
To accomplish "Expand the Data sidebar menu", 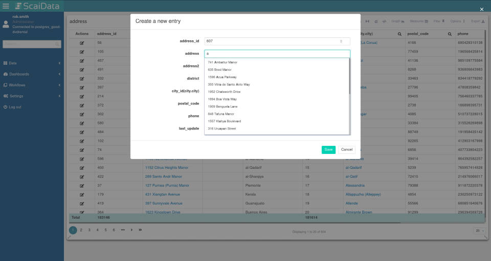I will click(32, 63).
